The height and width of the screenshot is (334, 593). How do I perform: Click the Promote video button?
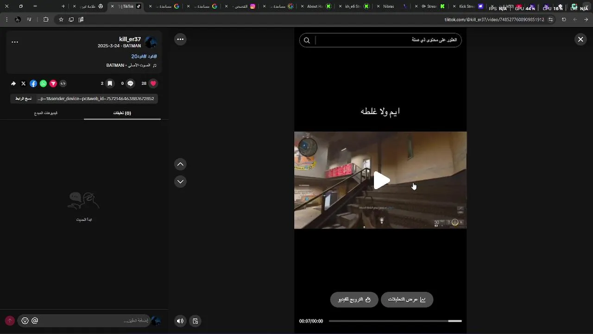pyautogui.click(x=354, y=300)
